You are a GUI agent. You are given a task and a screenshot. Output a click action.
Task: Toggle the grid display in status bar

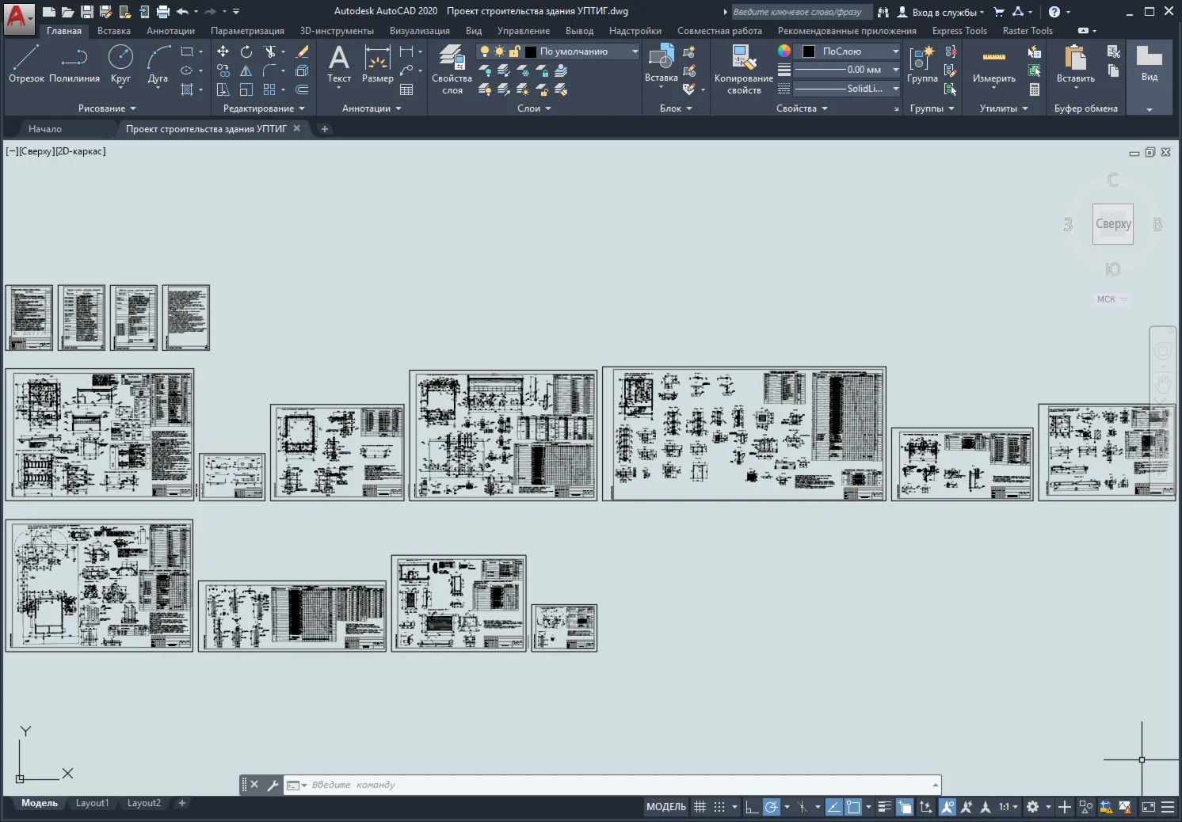700,807
